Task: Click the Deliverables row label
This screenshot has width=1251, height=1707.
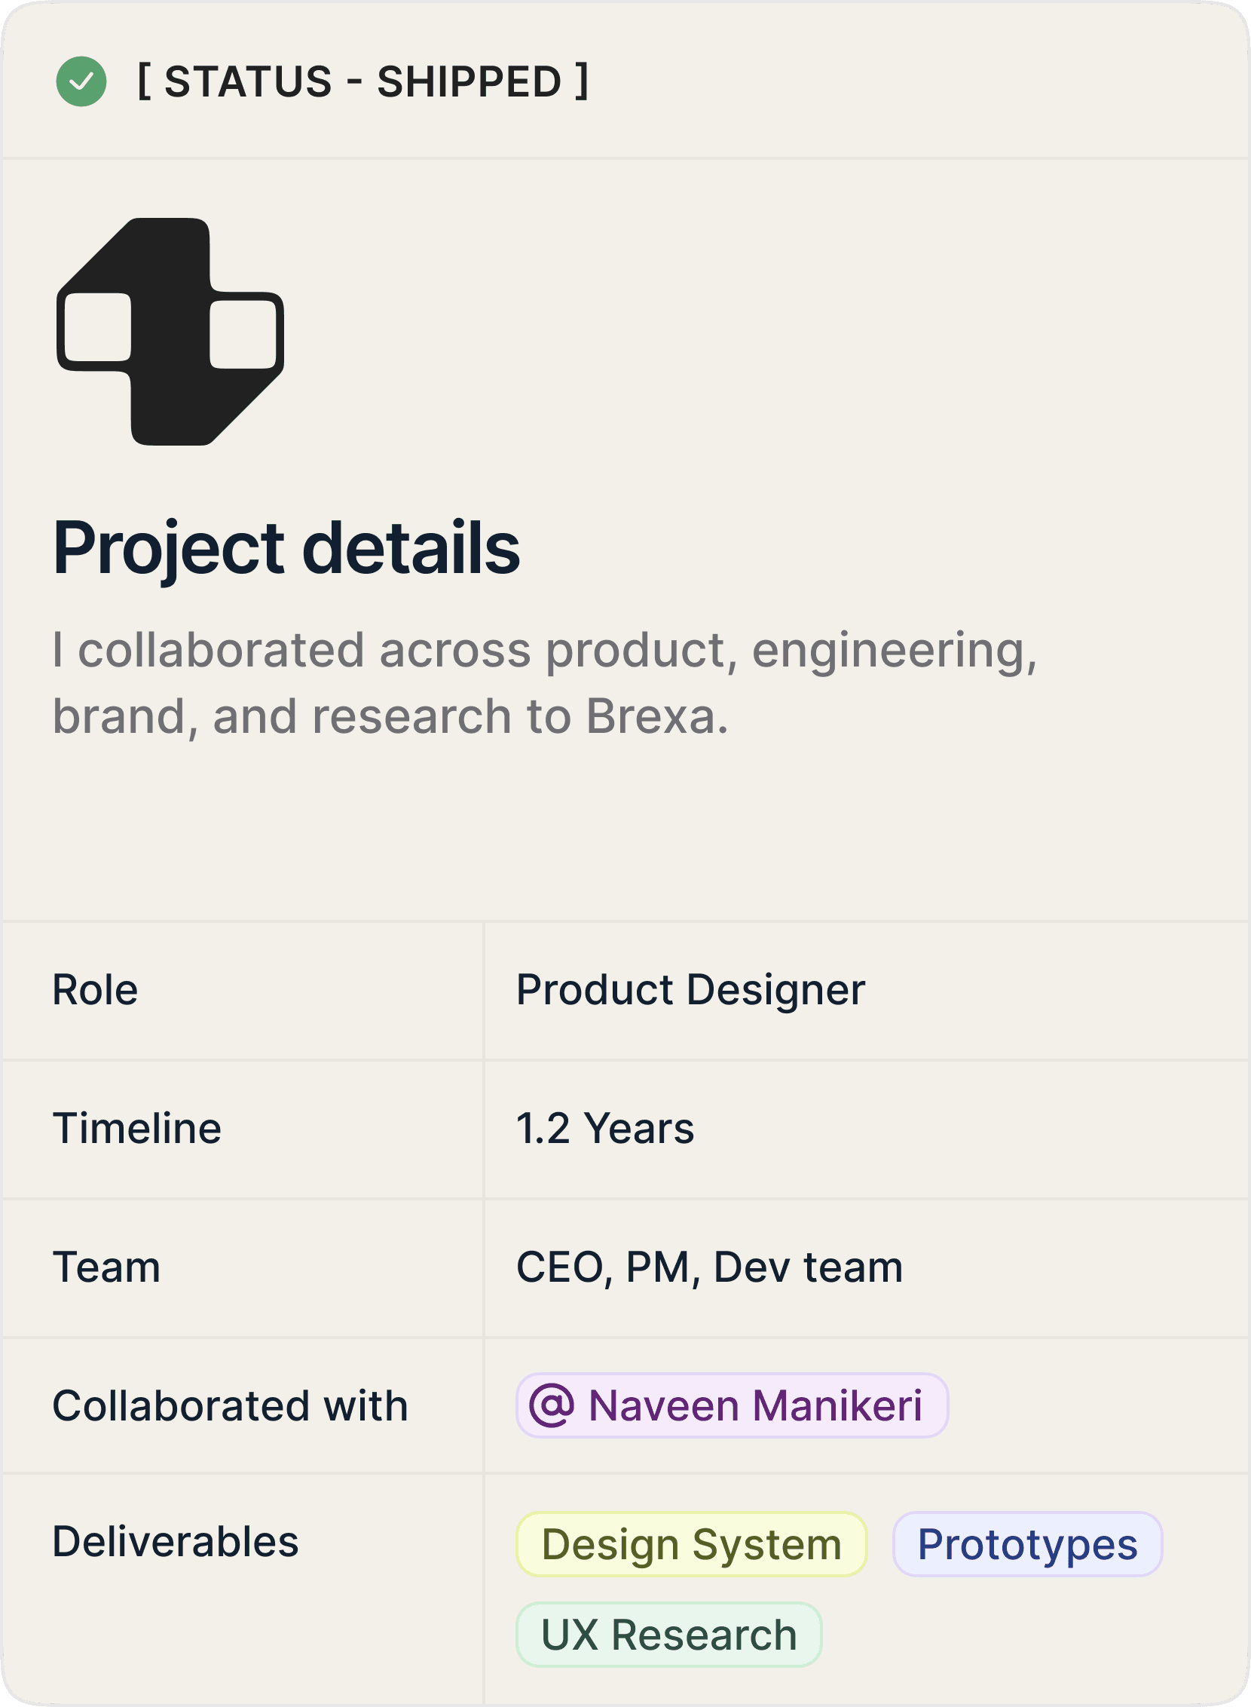Action: 175,1540
